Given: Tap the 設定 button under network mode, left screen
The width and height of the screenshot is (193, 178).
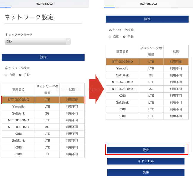Looking at the screenshot, I should coord(43,57).
